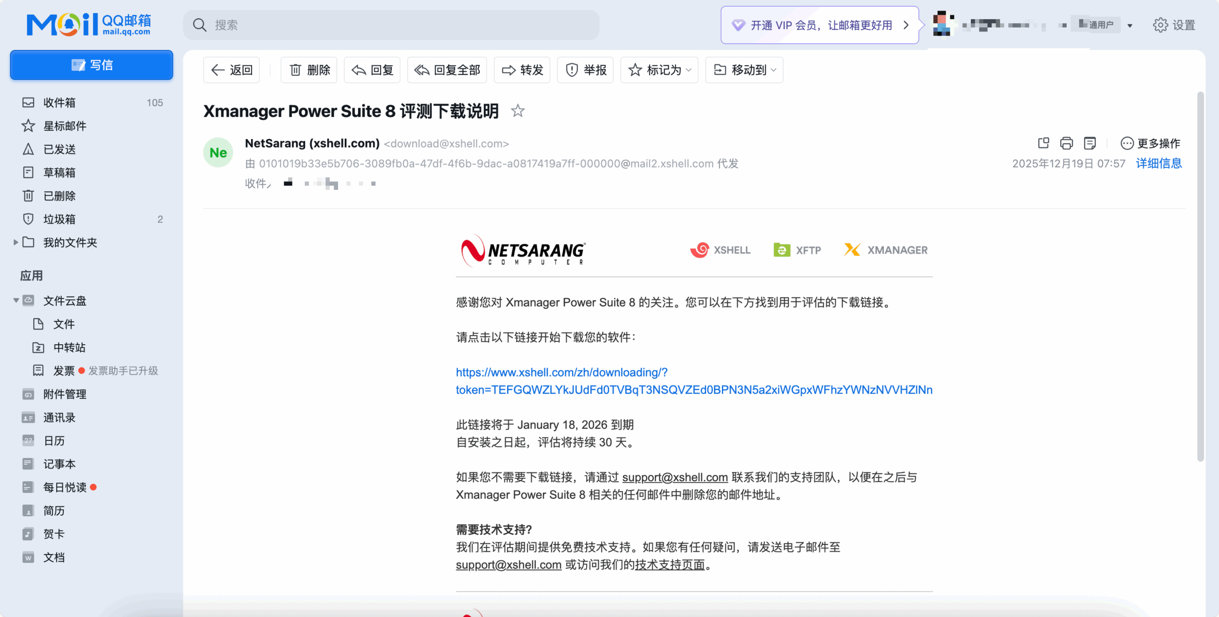1219x617 pixels.
Task: Collapse the 文件云盘 section
Action: point(16,300)
